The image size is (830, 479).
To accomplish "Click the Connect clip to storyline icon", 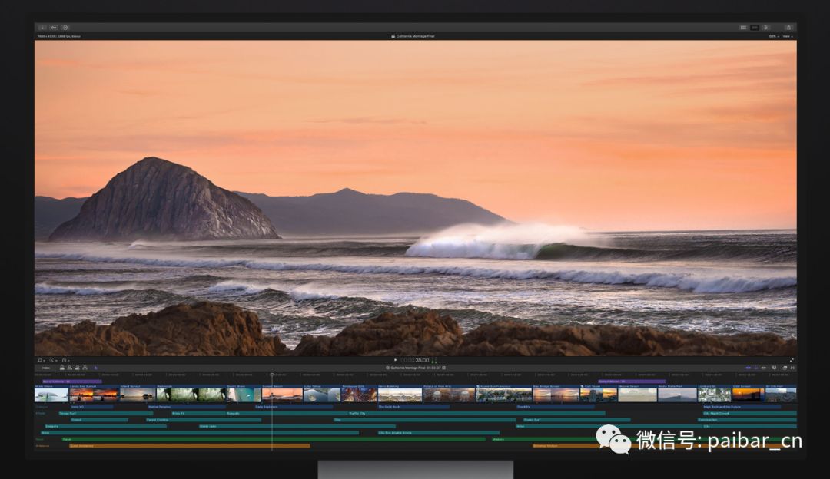I will click(x=62, y=368).
